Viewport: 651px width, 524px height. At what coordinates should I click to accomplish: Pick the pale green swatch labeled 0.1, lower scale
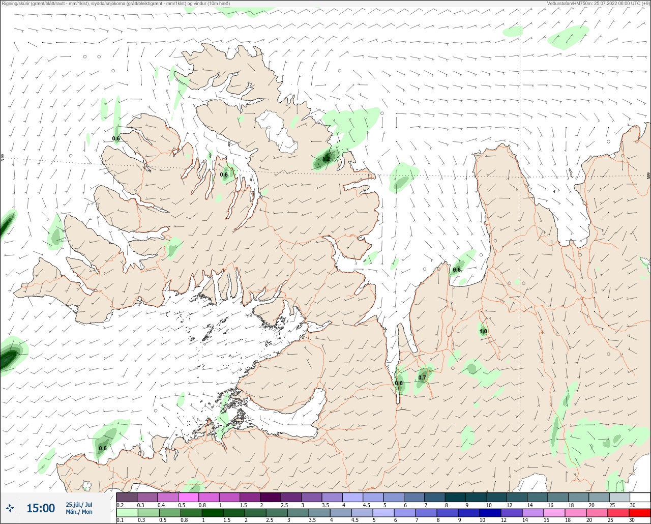pos(127,512)
